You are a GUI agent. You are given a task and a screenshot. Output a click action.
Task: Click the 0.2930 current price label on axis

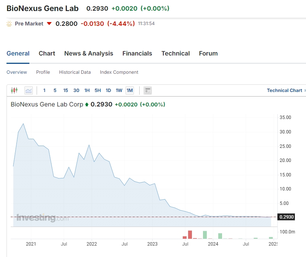click(286, 217)
